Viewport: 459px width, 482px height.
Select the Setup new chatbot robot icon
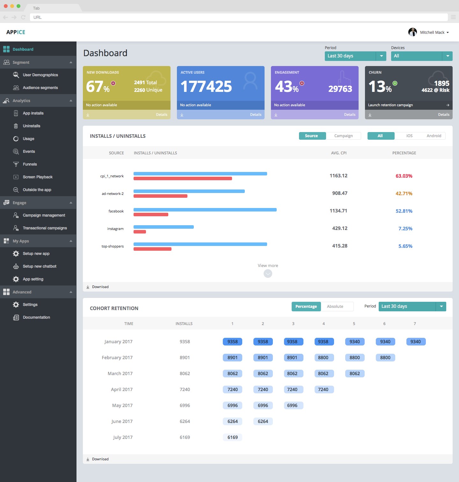coord(16,266)
